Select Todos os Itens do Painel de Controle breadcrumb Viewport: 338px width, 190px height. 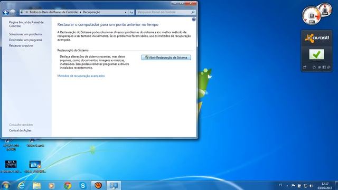(x=53, y=12)
